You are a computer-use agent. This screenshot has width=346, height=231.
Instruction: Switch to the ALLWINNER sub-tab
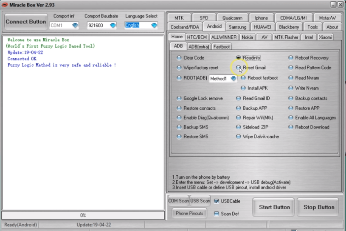coord(224,37)
